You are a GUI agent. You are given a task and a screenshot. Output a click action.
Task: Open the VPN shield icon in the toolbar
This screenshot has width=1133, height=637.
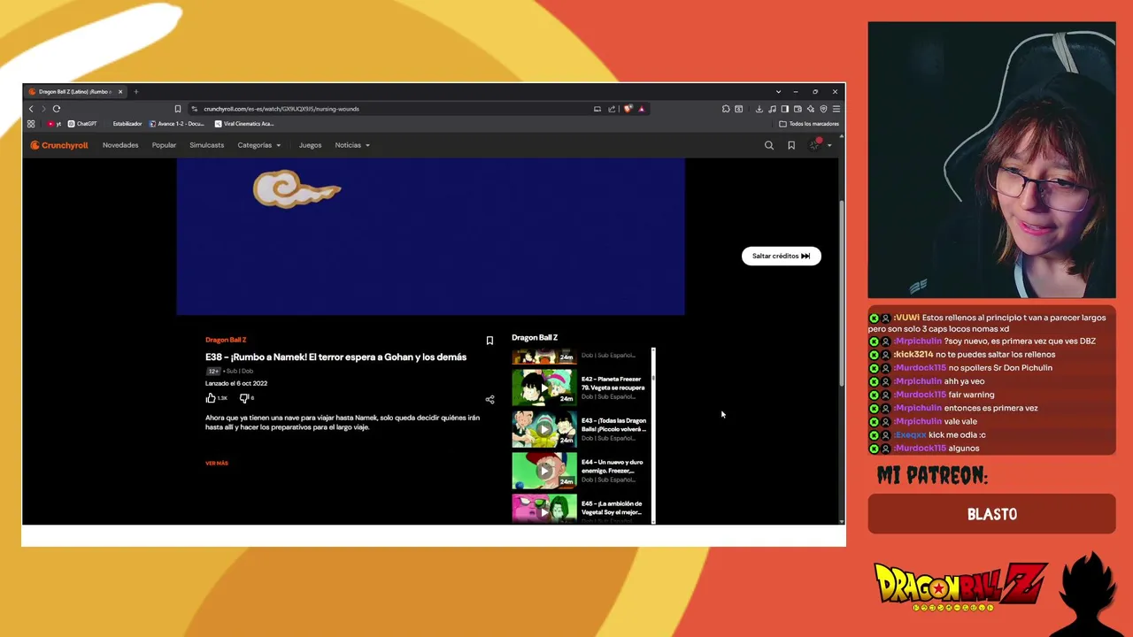(x=823, y=109)
